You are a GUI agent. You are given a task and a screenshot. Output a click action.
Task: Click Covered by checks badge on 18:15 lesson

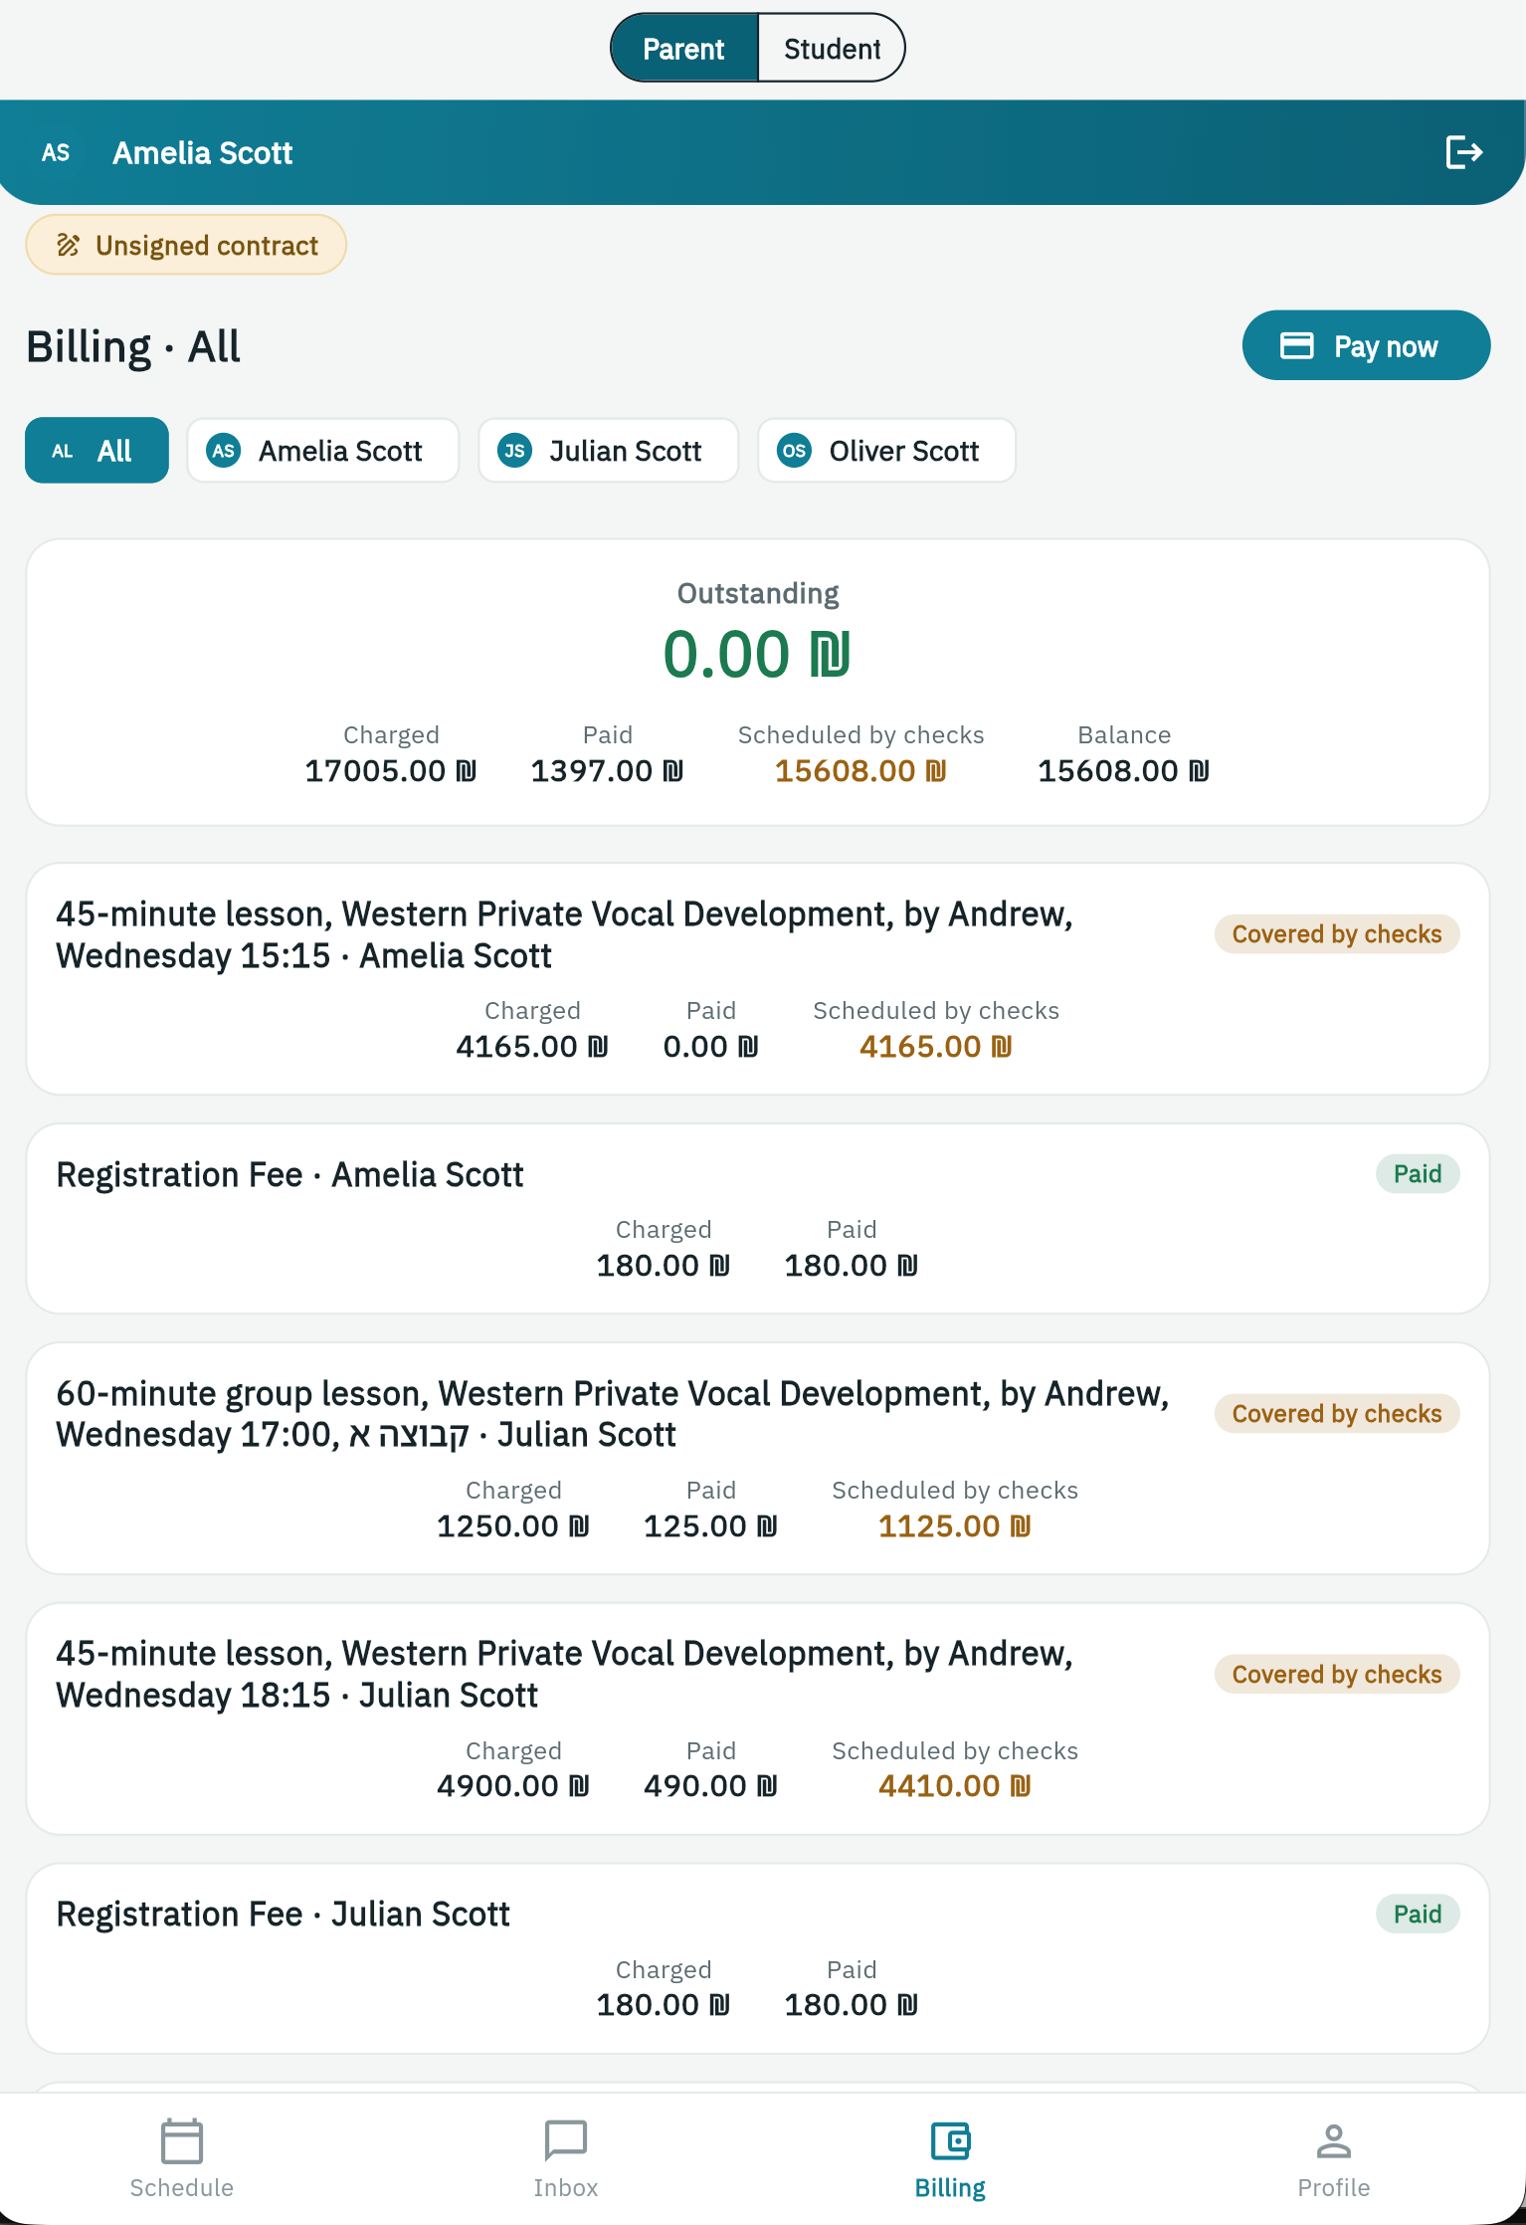(x=1337, y=1675)
